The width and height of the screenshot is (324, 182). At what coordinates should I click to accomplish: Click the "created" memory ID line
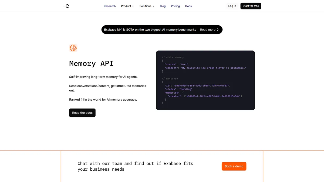205,96
